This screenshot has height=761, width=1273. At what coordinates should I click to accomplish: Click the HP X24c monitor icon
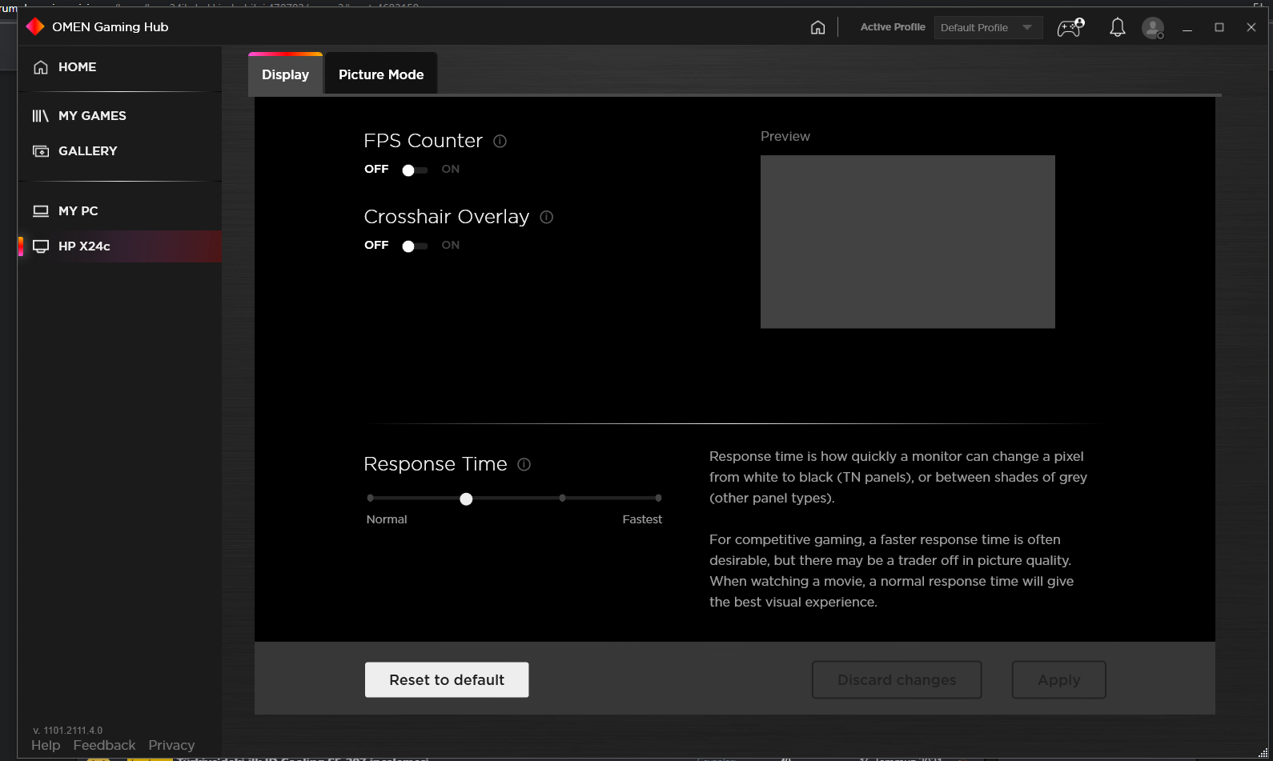(x=41, y=246)
